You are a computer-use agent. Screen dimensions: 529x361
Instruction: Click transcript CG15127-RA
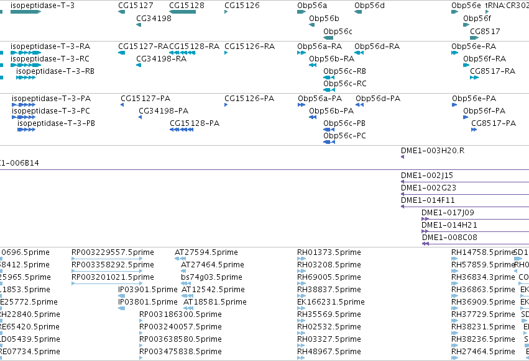click(x=143, y=47)
